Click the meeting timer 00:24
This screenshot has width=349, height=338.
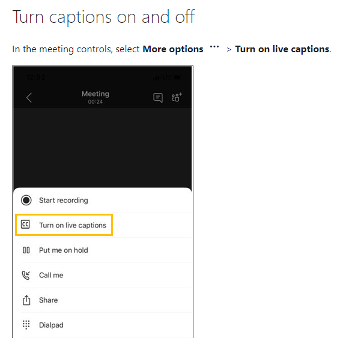tap(96, 101)
